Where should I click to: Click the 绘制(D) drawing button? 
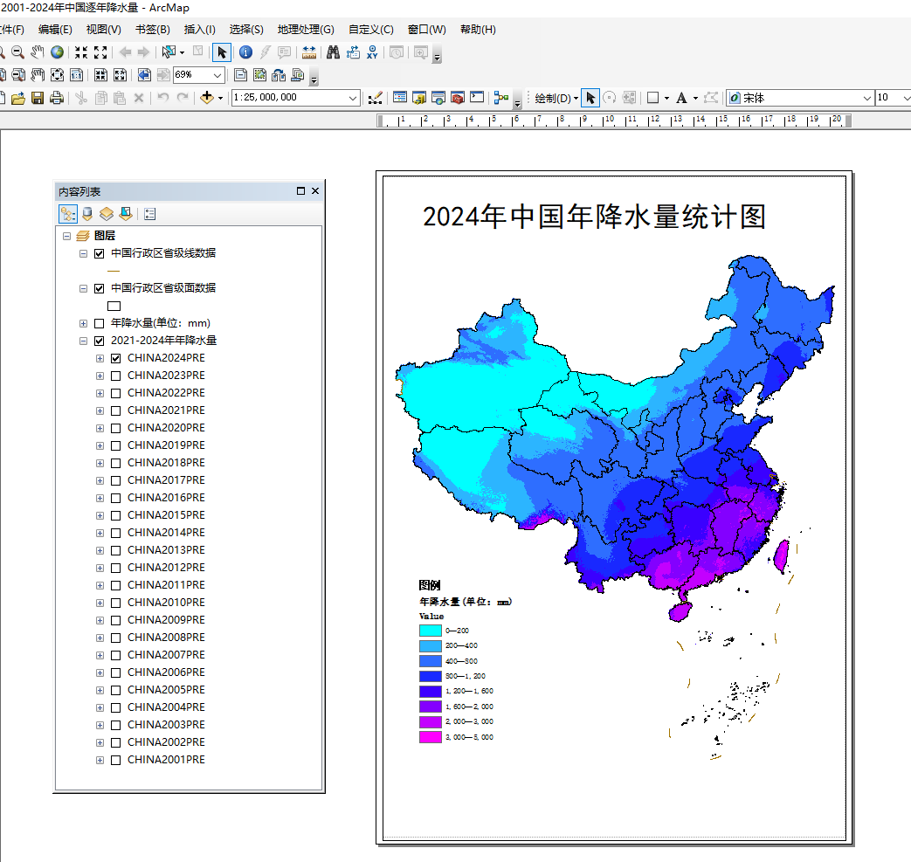(556, 98)
